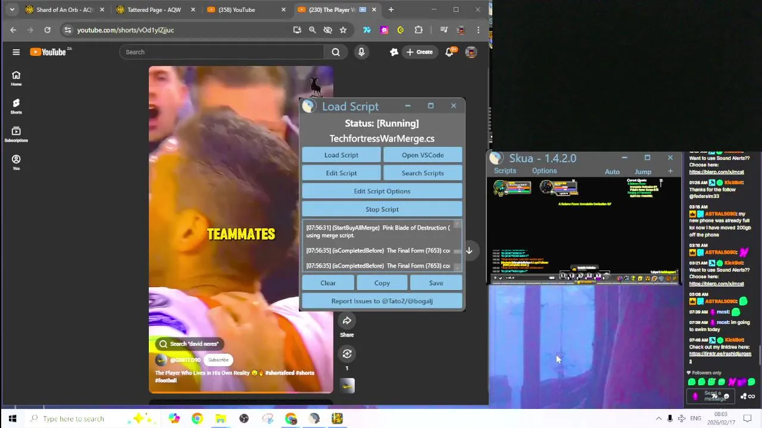Close the (358) YouTube tab

[283, 10]
